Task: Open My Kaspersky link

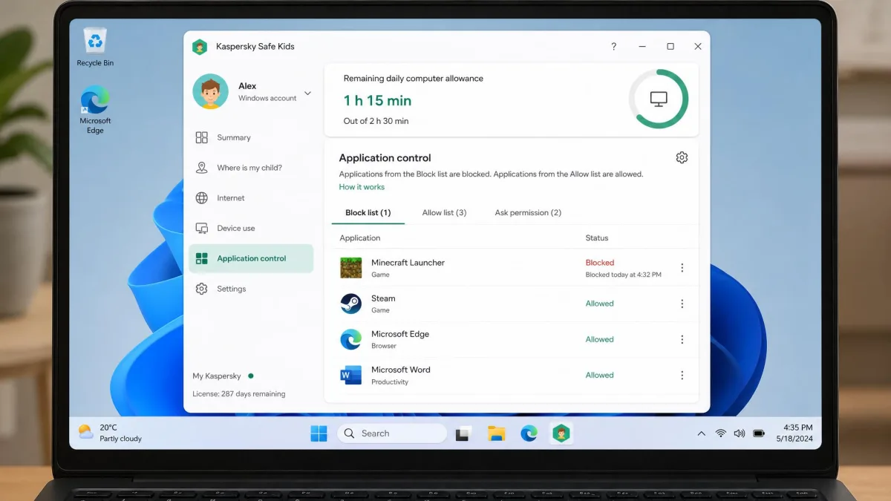Action: pyautogui.click(x=217, y=376)
